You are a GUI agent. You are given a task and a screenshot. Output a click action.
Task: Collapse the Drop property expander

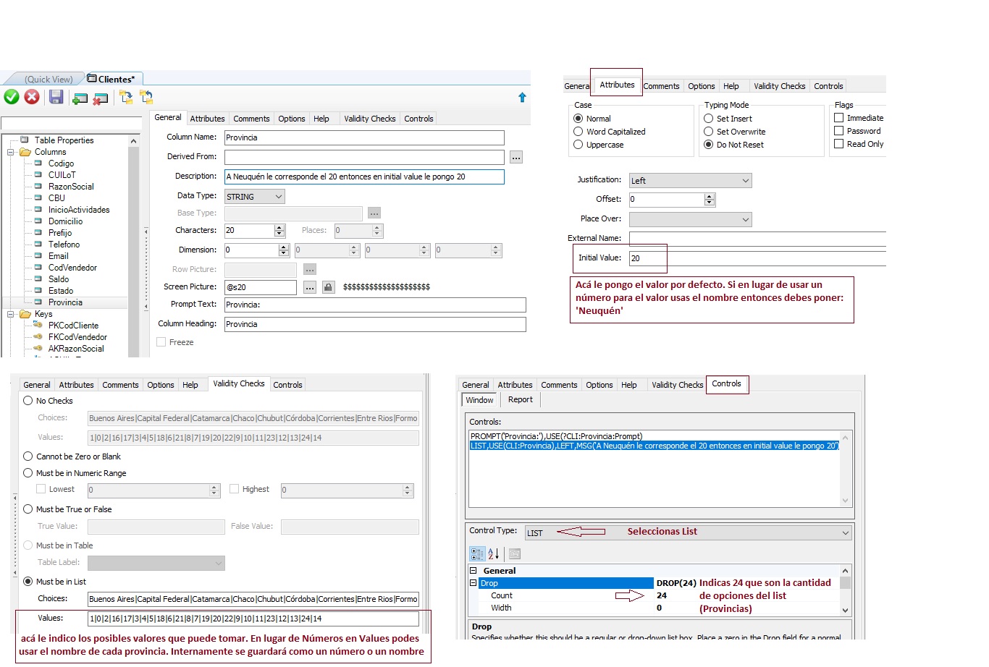tap(474, 583)
